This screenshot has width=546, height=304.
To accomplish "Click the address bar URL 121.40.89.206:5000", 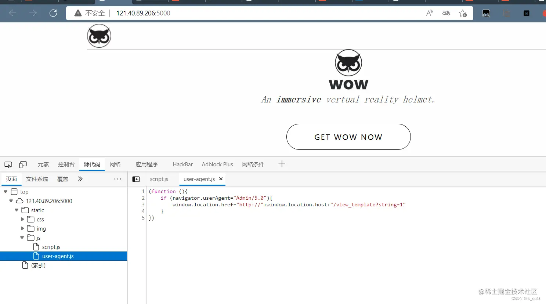I will [x=143, y=13].
